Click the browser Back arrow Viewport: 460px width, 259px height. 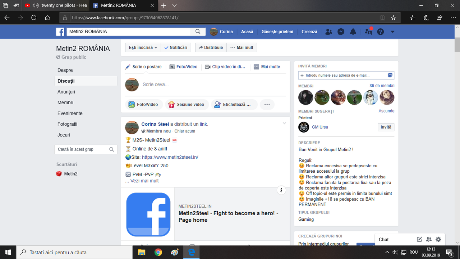7,17
